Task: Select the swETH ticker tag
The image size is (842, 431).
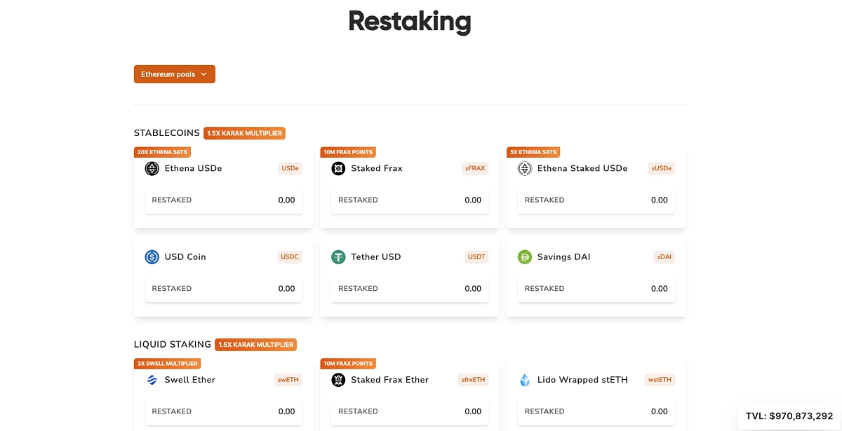Action: [288, 380]
